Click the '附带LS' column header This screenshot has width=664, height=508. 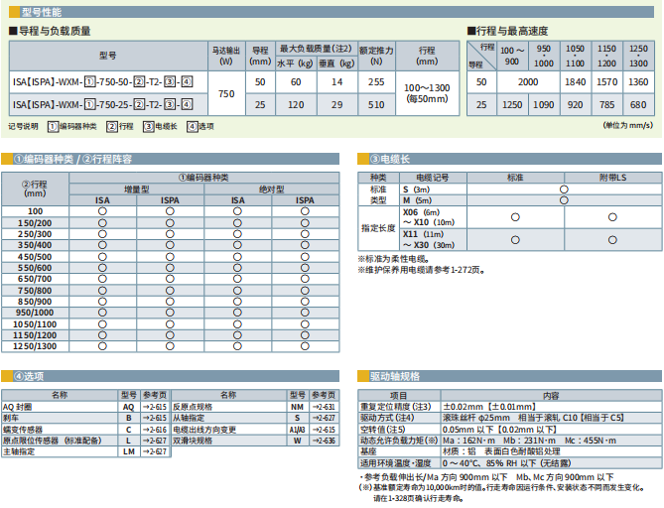coord(612,178)
